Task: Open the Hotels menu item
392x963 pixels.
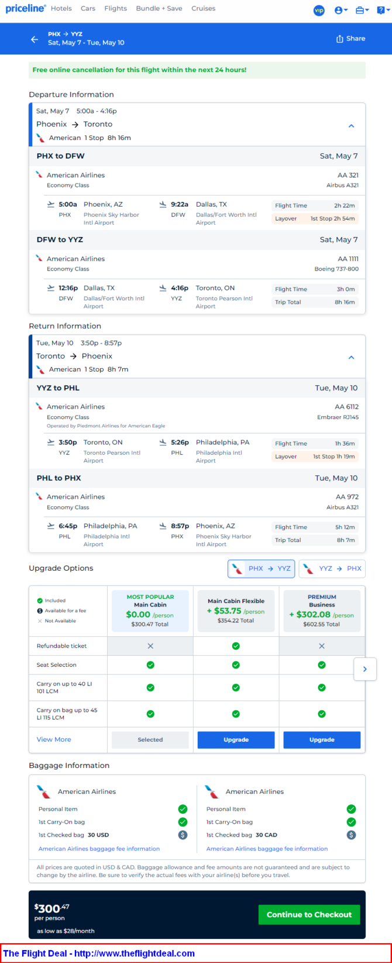Action: pos(61,8)
